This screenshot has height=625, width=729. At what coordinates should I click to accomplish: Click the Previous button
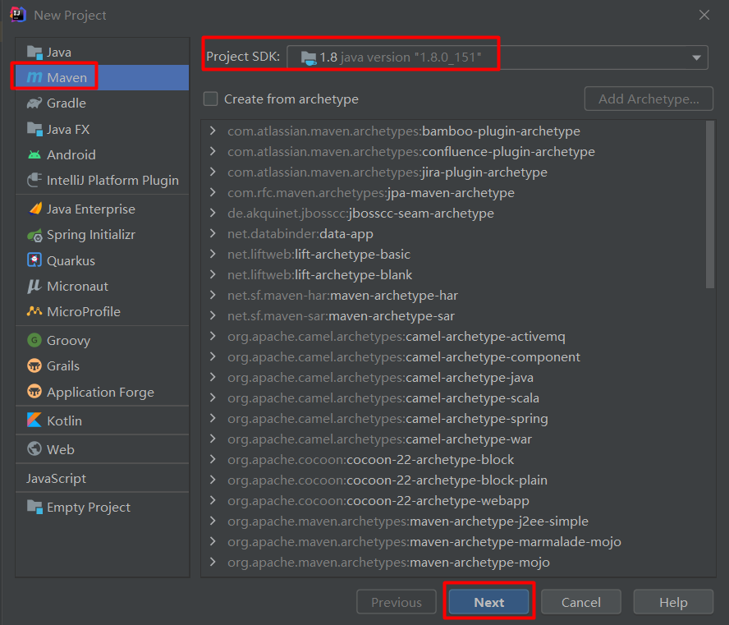(397, 602)
